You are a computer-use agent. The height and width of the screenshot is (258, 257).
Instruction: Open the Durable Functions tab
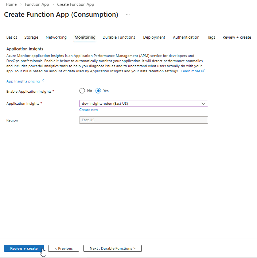(119, 37)
